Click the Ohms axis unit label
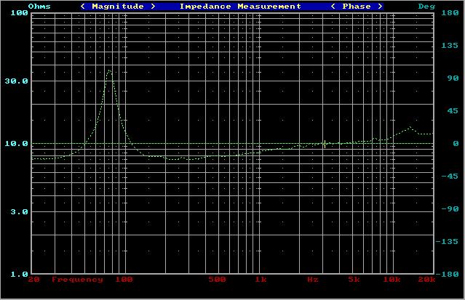Image resolution: width=465 pixels, height=300 pixels. click(39, 7)
